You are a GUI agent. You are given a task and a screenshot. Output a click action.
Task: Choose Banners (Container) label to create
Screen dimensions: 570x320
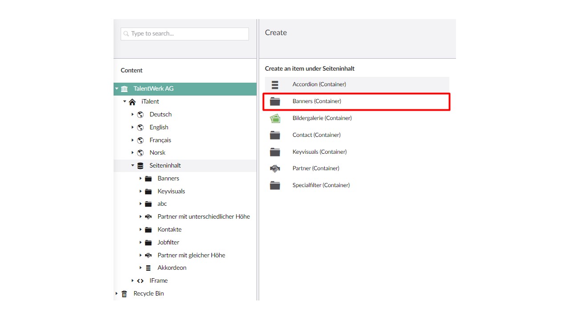coord(317,101)
